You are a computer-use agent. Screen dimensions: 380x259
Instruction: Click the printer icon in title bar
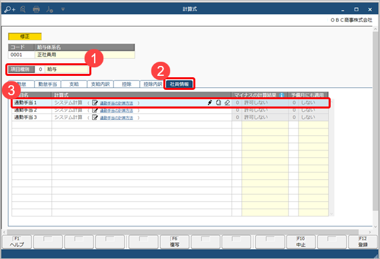(x=36, y=9)
